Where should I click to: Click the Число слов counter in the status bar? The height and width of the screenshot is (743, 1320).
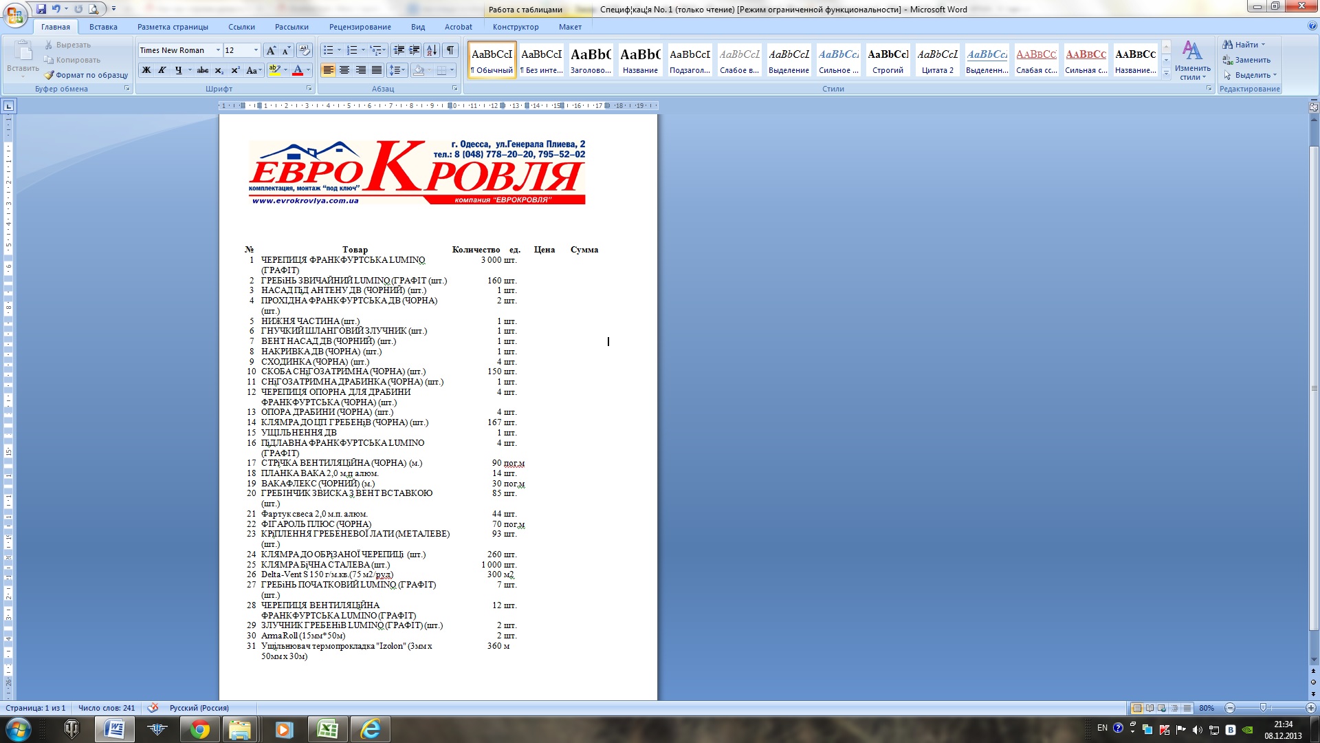107,708
